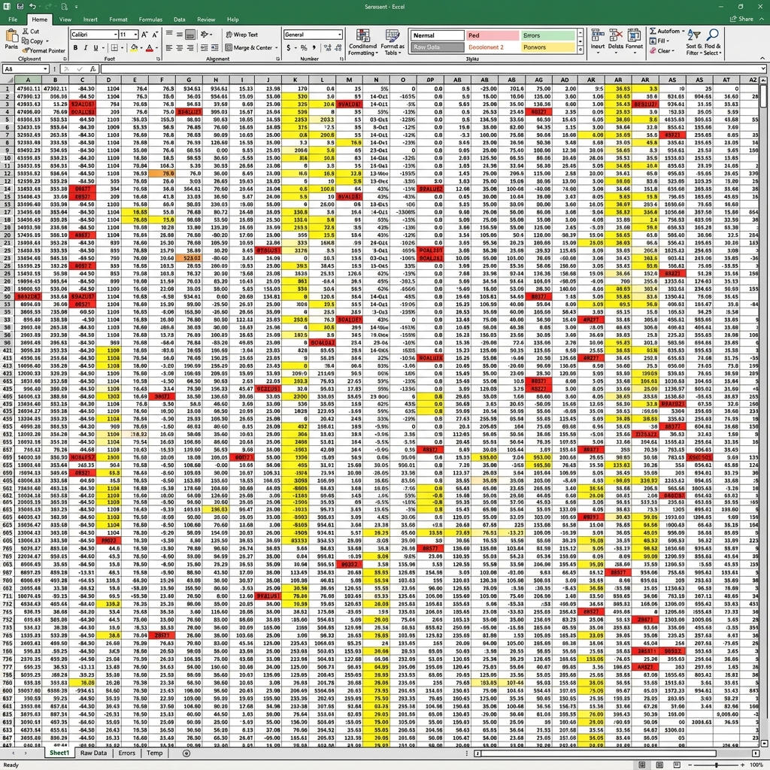Click the AutoSum sigma icon
This screenshot has width=770, height=770.
click(x=653, y=31)
